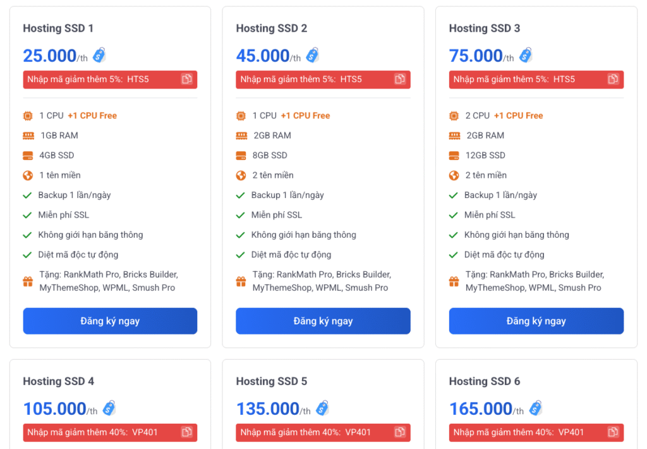The width and height of the screenshot is (647, 449).
Task: Copy VP401 code in Hosting SSD 6
Action: click(x=613, y=432)
